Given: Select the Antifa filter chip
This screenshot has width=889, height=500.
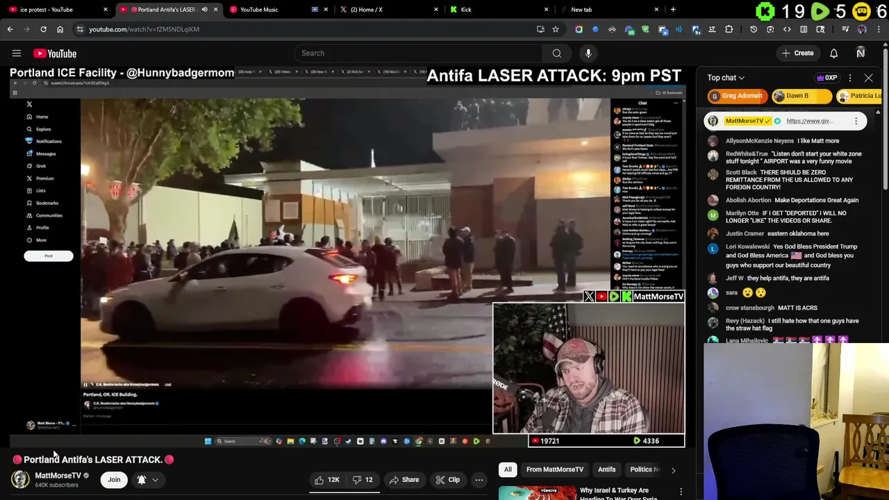Looking at the screenshot, I should (x=607, y=470).
